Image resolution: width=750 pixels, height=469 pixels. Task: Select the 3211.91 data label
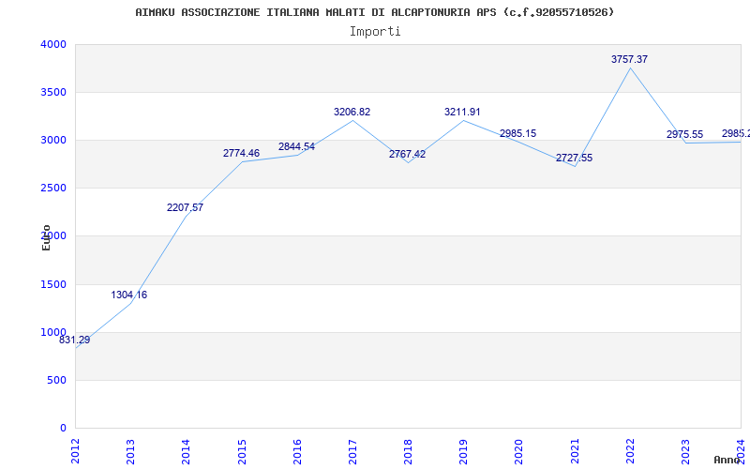(462, 112)
